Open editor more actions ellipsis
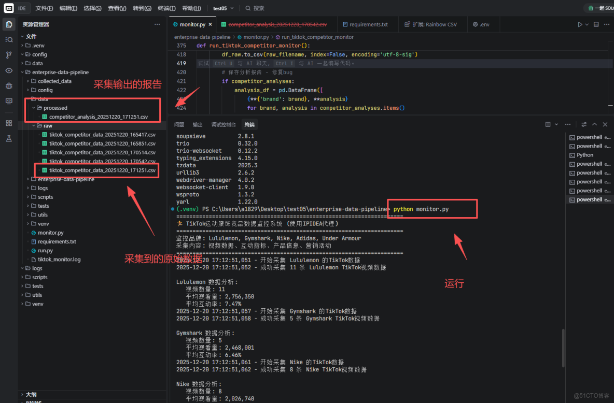614x403 pixels. pyautogui.click(x=607, y=24)
